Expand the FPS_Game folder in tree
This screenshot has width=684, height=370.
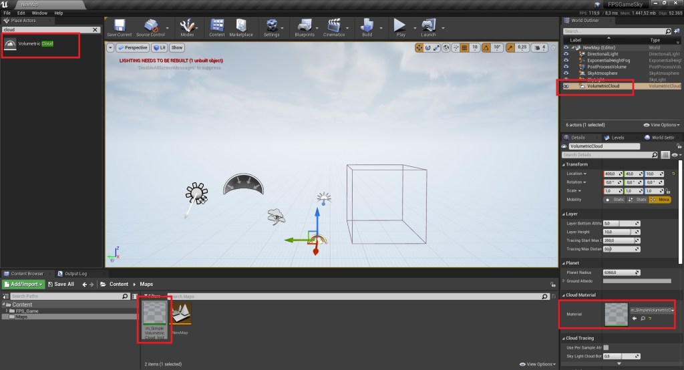[x=7, y=311]
